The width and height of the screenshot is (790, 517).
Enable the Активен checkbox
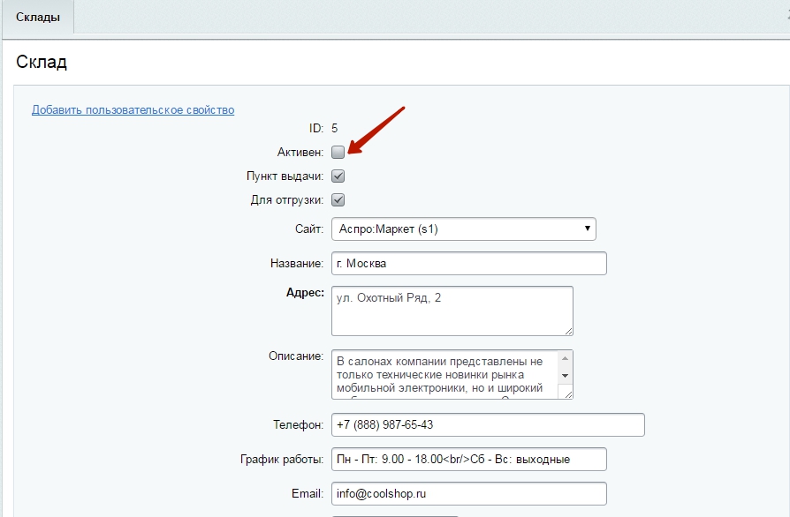338,153
